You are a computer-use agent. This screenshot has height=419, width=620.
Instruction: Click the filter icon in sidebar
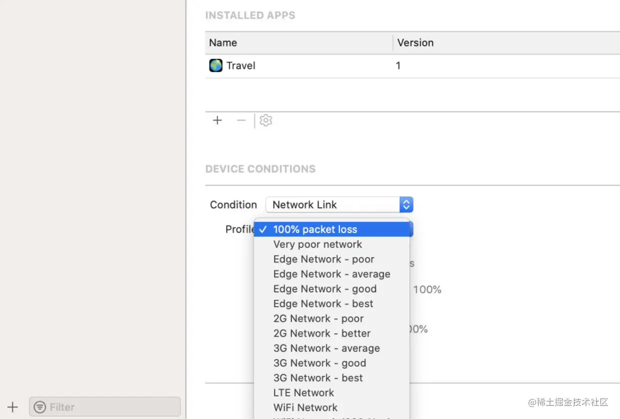click(x=39, y=407)
